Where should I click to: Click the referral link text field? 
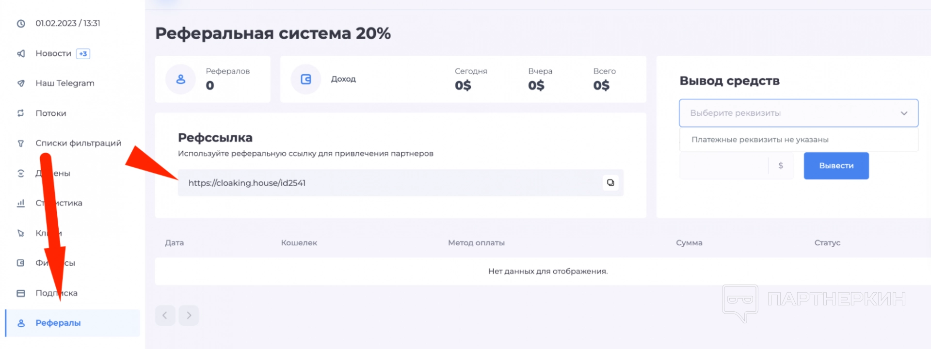point(388,183)
